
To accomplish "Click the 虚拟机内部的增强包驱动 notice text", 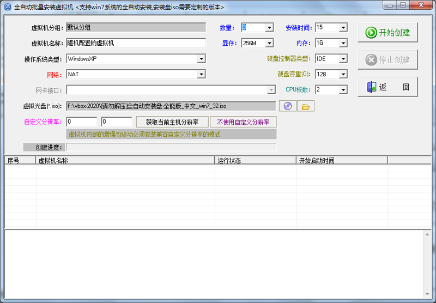I will pyautogui.click(x=144, y=135).
